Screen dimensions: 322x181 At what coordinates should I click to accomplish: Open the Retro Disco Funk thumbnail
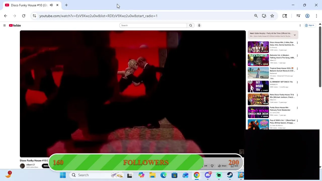click(258, 99)
